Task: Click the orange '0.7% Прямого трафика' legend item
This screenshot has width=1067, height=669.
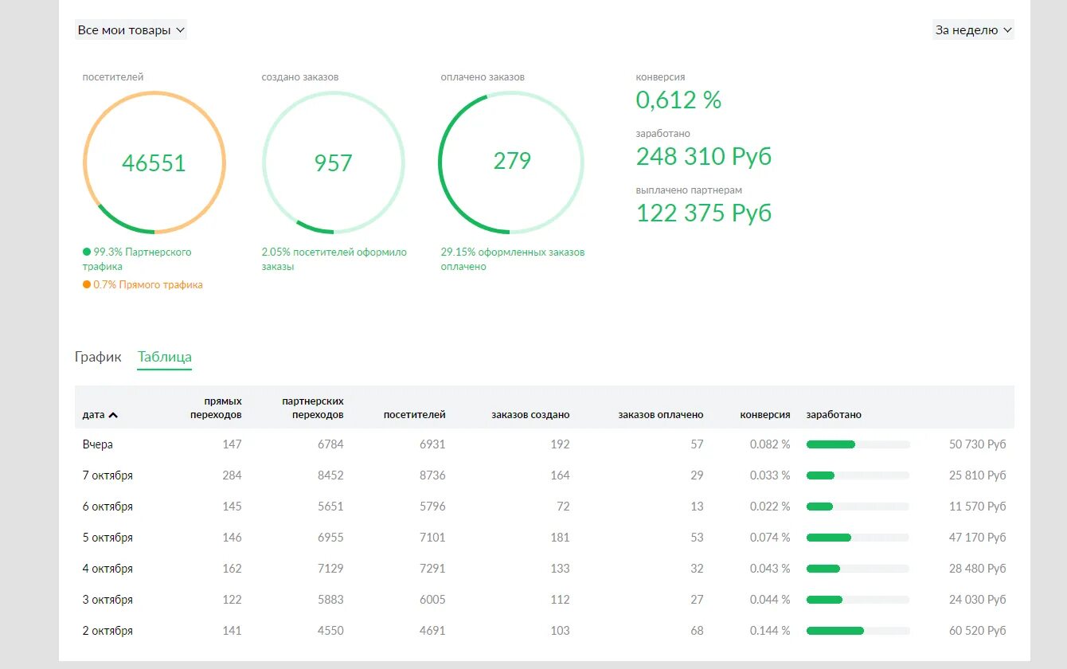Action: [143, 284]
